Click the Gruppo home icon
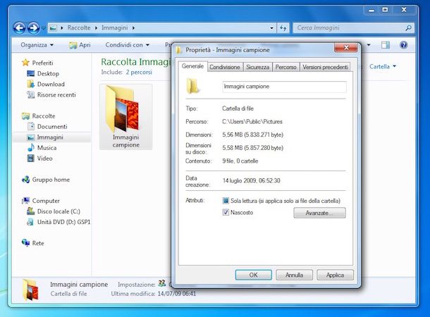The image size is (430, 317). coord(25,180)
